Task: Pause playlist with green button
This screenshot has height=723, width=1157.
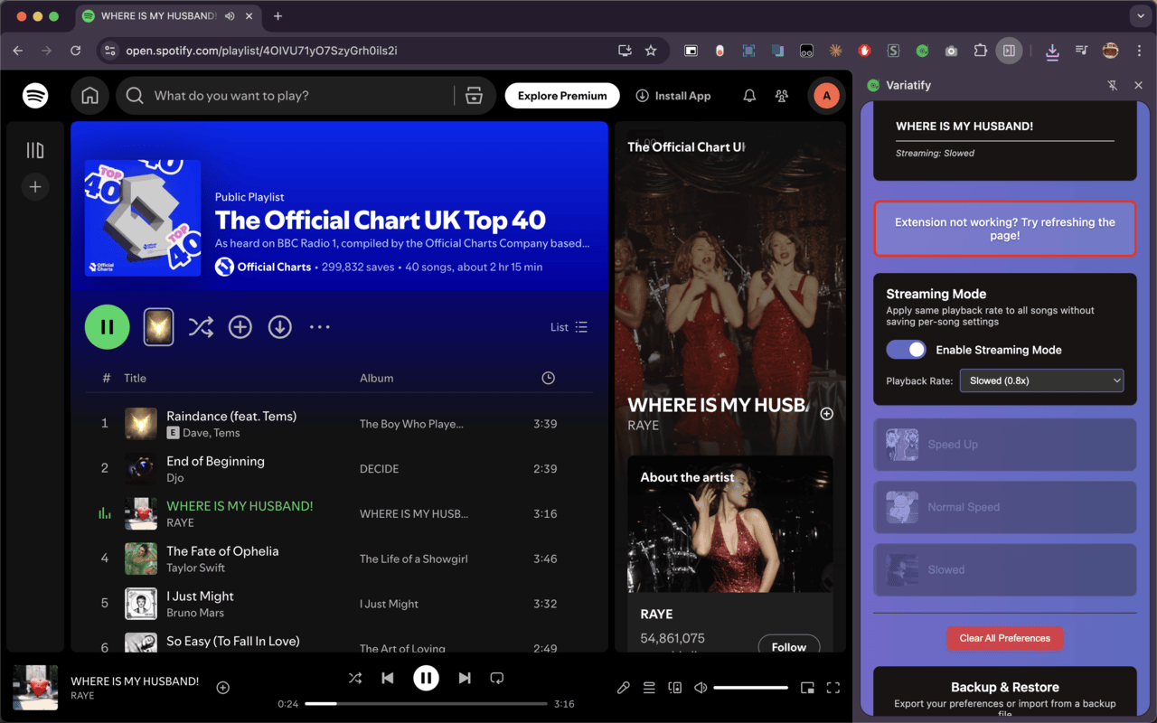Action: 108,327
